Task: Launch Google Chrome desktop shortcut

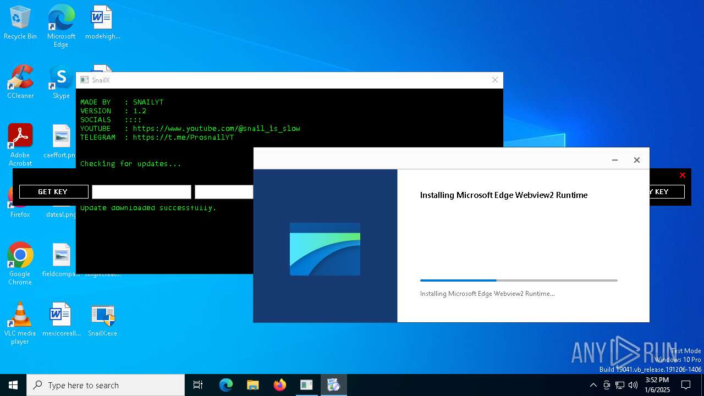Action: point(20,264)
